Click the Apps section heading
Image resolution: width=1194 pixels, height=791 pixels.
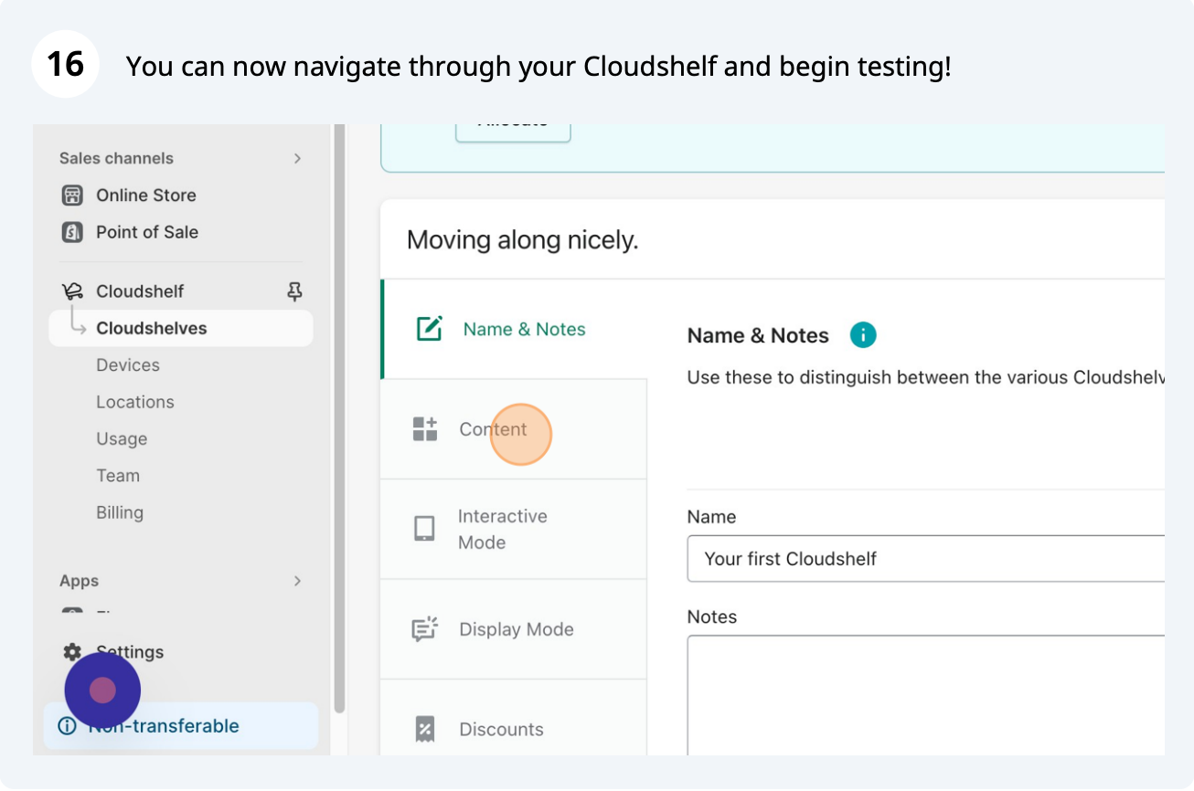click(79, 581)
